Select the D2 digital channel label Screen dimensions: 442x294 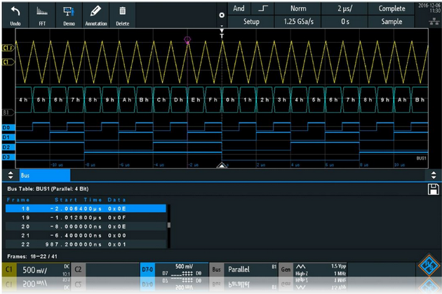7,147
